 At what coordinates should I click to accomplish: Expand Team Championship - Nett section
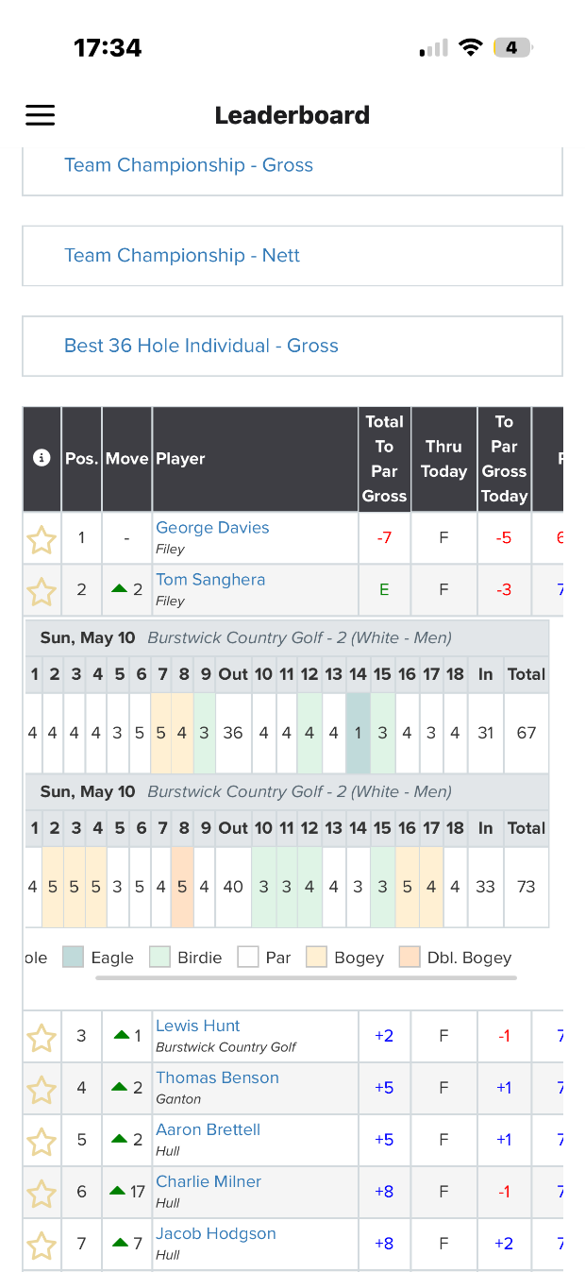coord(292,255)
